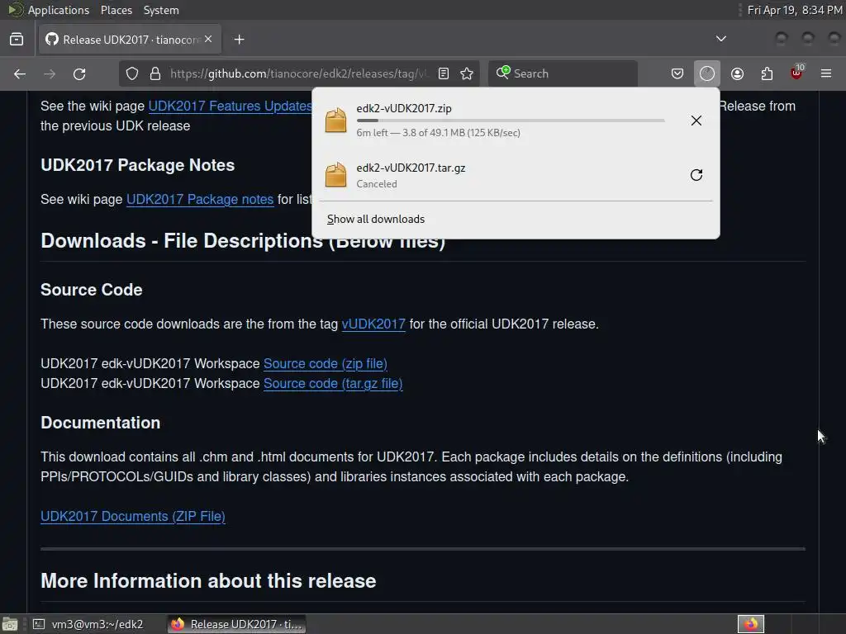Click the uBlock Origin extension icon
Screen dimensions: 846x634
click(x=796, y=73)
